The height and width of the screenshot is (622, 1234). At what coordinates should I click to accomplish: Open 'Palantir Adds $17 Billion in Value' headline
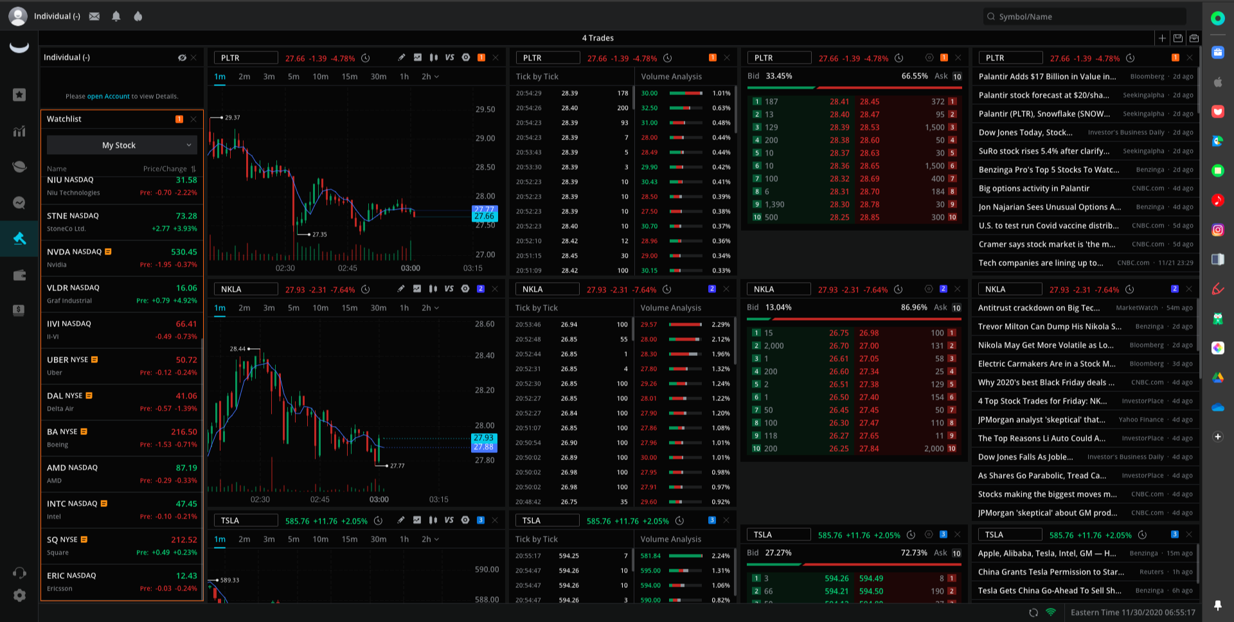tap(1047, 76)
